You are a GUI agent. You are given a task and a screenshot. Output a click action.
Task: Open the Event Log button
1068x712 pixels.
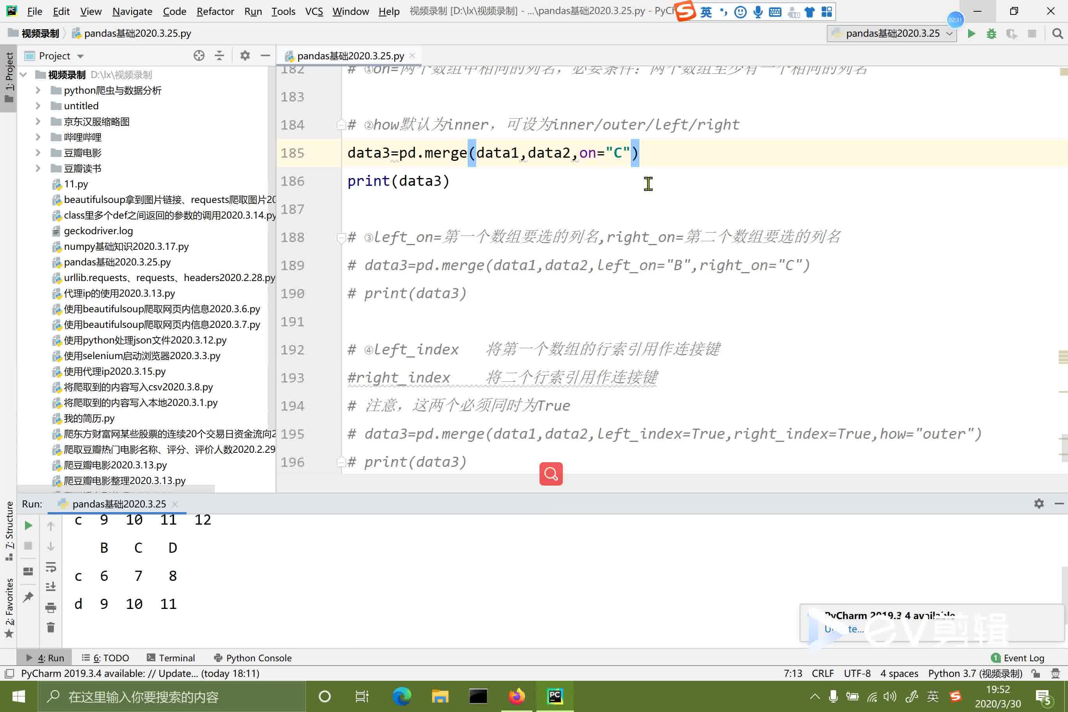coord(1018,658)
